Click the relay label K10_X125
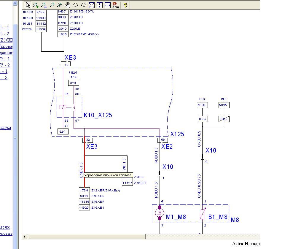The height and width of the screenshot is (249, 293). 98,115
